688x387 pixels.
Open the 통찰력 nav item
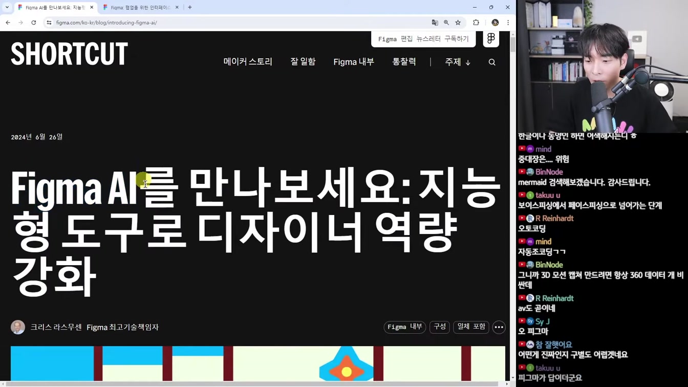click(x=404, y=62)
